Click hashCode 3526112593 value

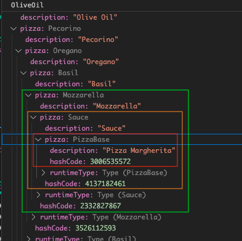(x=95, y=228)
